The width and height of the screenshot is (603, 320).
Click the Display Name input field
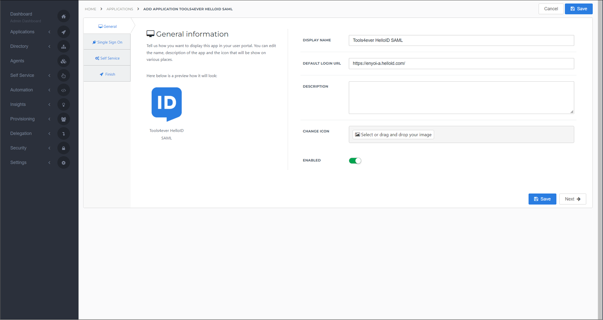coord(461,41)
